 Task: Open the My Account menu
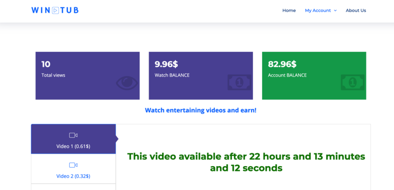318,10
